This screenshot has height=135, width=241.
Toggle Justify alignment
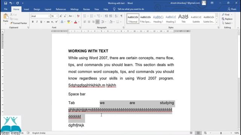tap(98, 22)
